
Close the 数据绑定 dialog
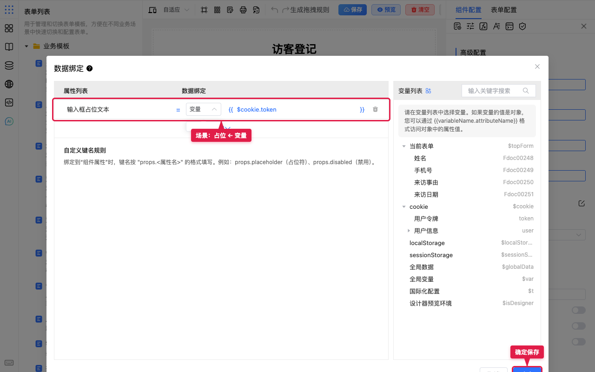pos(537,66)
